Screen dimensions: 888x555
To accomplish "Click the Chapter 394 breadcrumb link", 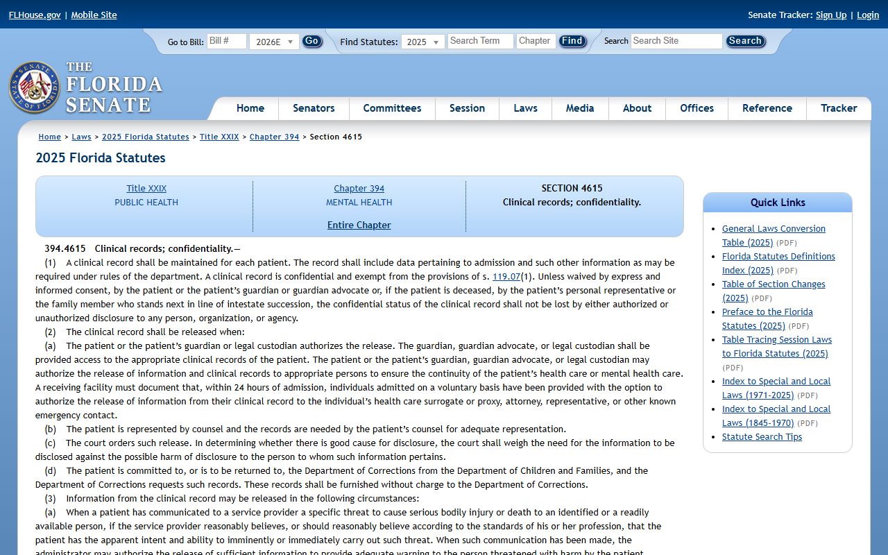I will 274,137.
